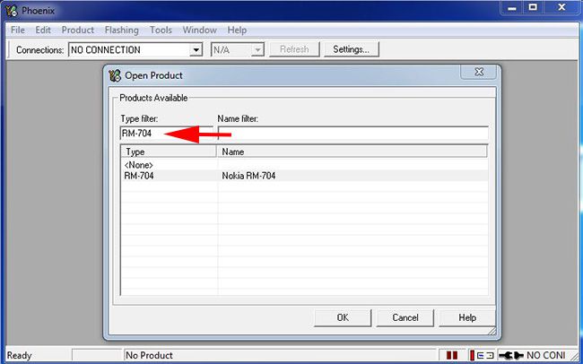Open the Flashing menu

(122, 30)
